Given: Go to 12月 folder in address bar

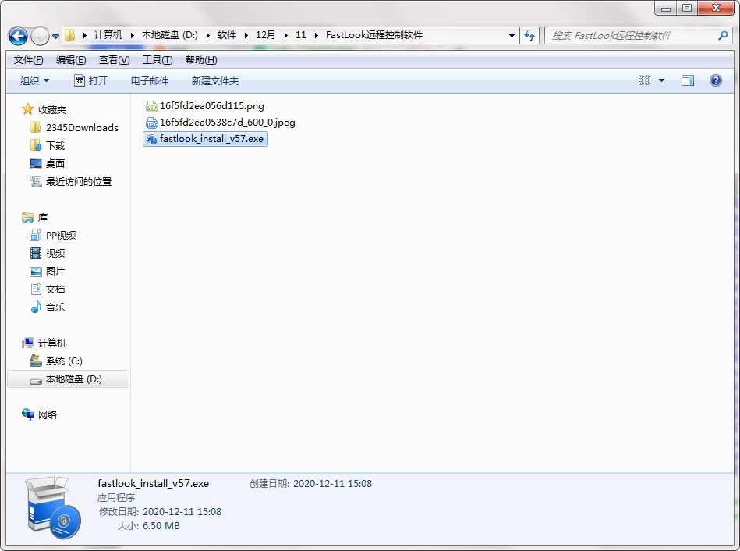Looking at the screenshot, I should coord(266,35).
